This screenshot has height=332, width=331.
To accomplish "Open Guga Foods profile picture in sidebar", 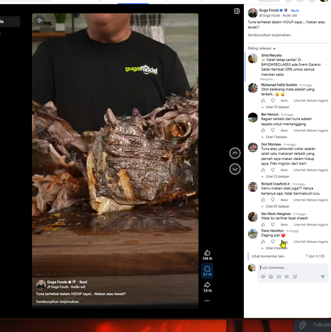I will click(253, 13).
